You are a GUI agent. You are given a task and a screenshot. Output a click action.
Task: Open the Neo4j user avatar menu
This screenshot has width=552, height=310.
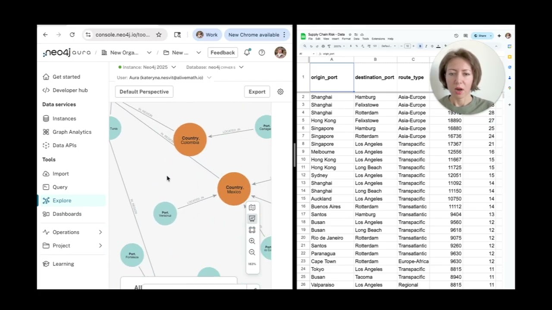pos(280,53)
